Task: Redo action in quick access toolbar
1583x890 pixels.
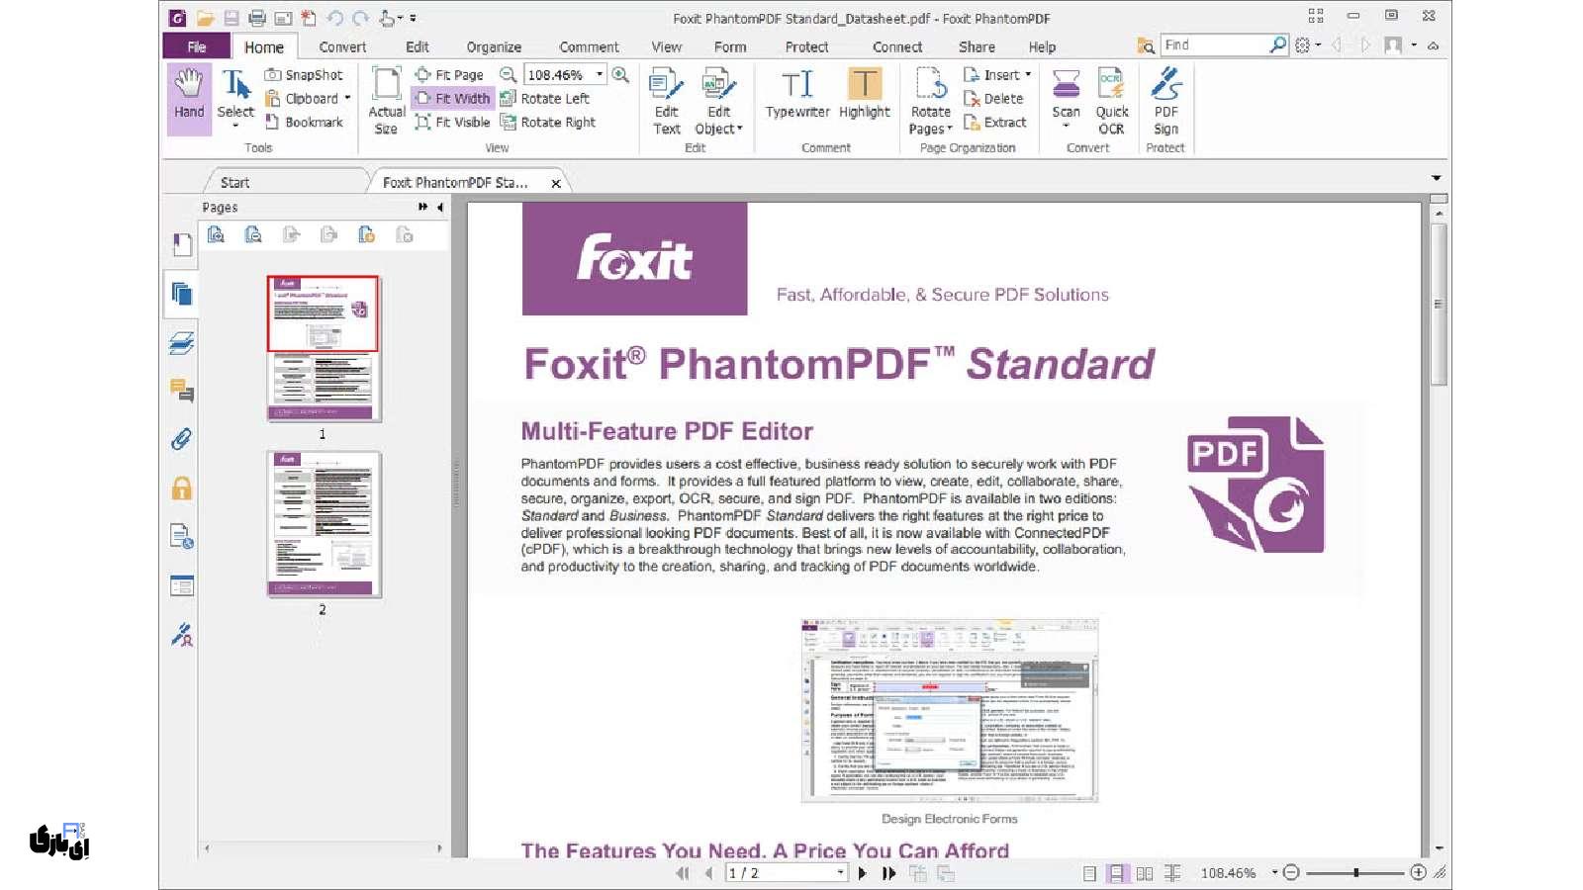Action: tap(360, 18)
